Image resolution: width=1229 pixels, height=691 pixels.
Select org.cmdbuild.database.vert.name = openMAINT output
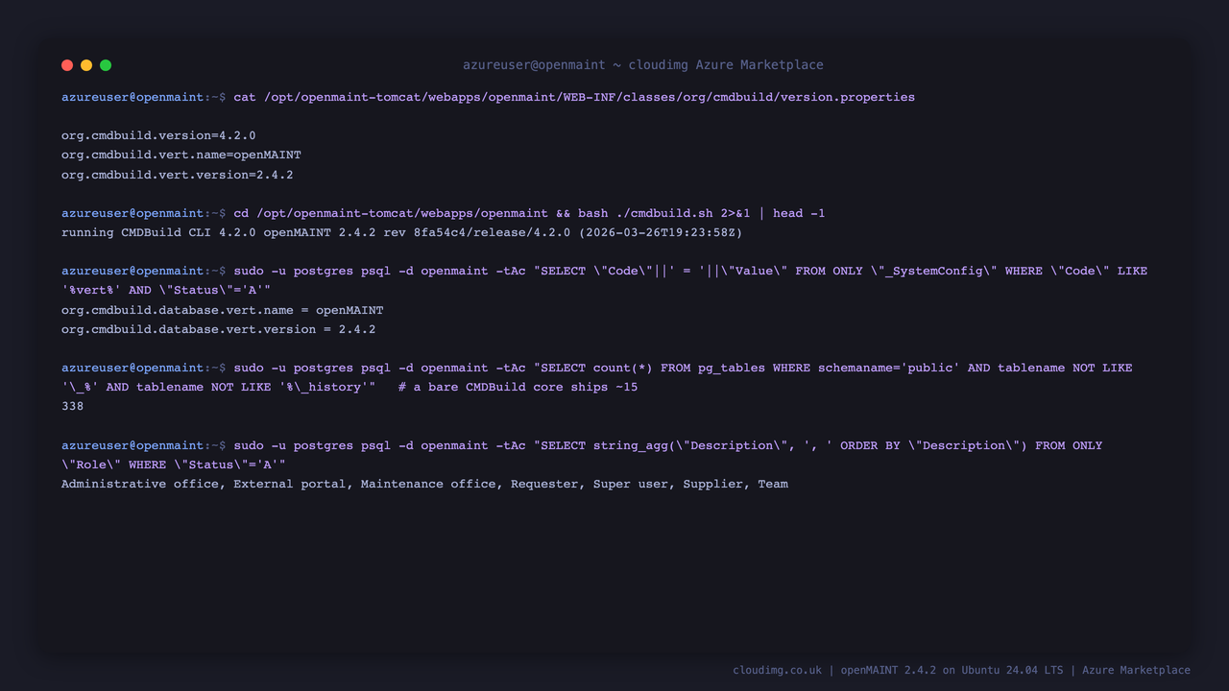(x=223, y=310)
